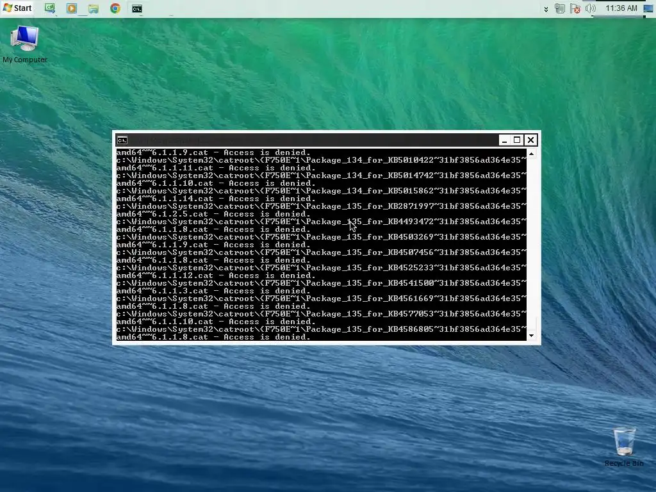Screen dimensions: 656x492
Task: Click the Package_135_for_KB4525233 line
Action: coord(322,268)
